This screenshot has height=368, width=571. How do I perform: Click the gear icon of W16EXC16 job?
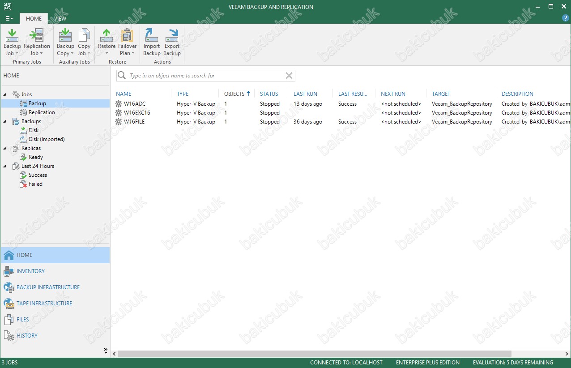tap(119, 113)
